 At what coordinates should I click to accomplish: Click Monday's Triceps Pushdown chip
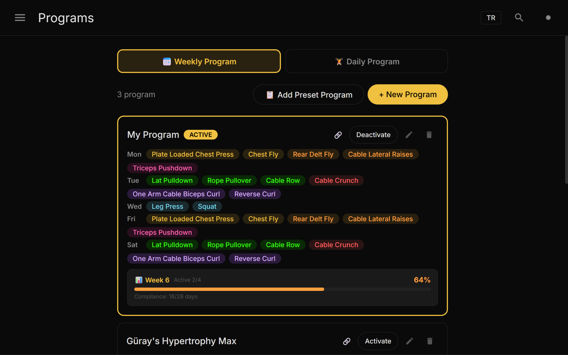point(162,168)
